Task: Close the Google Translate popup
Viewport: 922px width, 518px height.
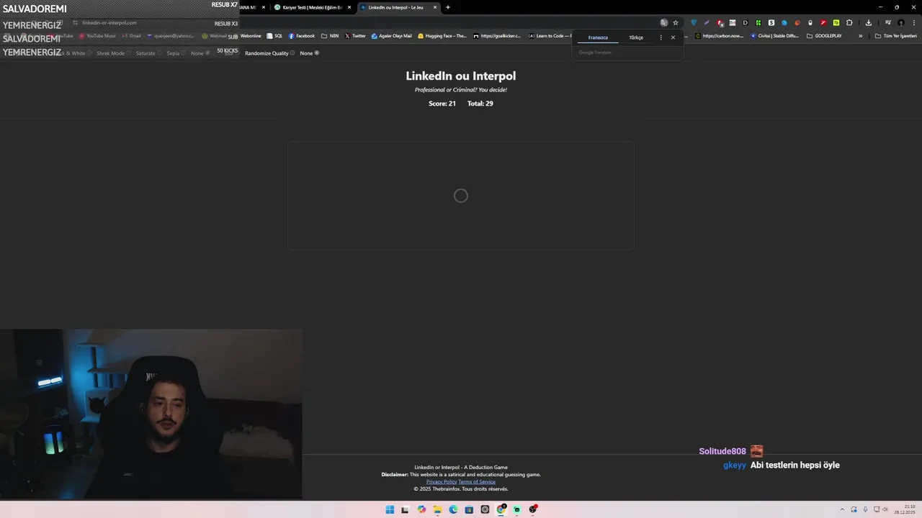Action: [x=673, y=37]
